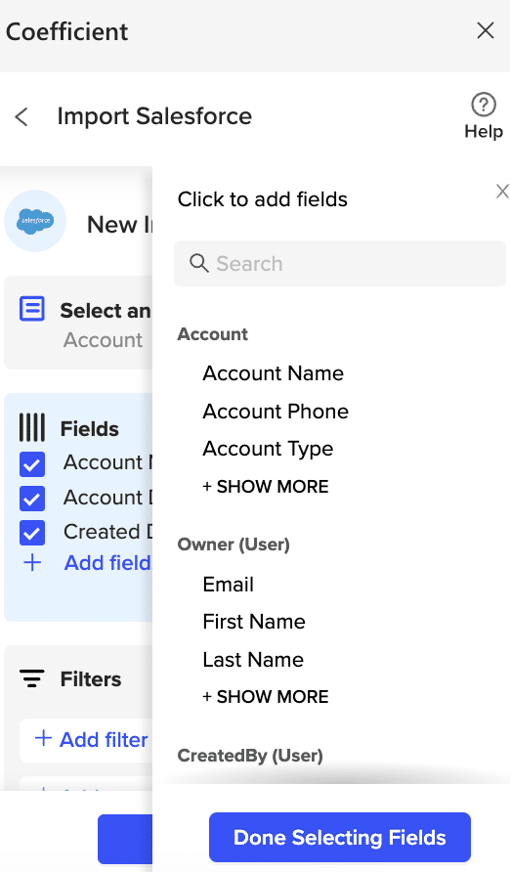Click the Select an object document icon
This screenshot has height=872, width=510.
pos(32,308)
